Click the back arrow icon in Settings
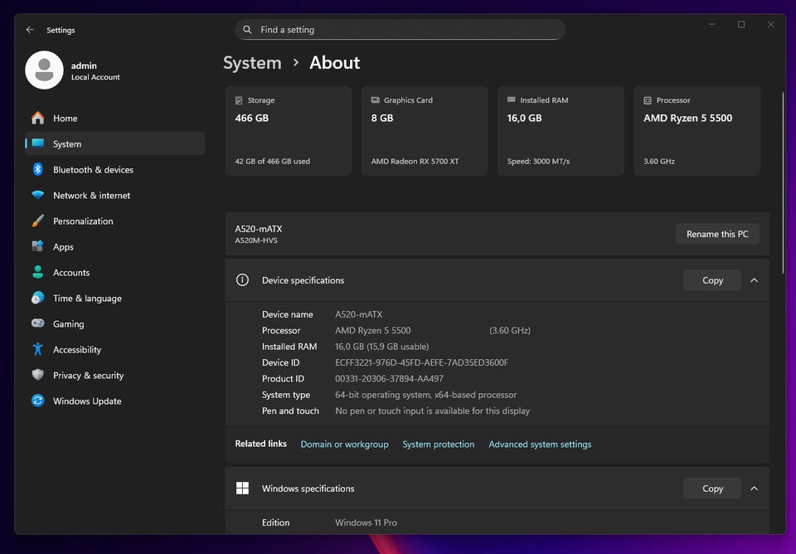 click(x=30, y=30)
